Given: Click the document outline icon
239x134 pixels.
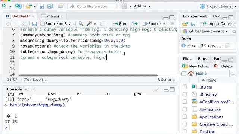Looking at the screenshot, I should point(172,24).
